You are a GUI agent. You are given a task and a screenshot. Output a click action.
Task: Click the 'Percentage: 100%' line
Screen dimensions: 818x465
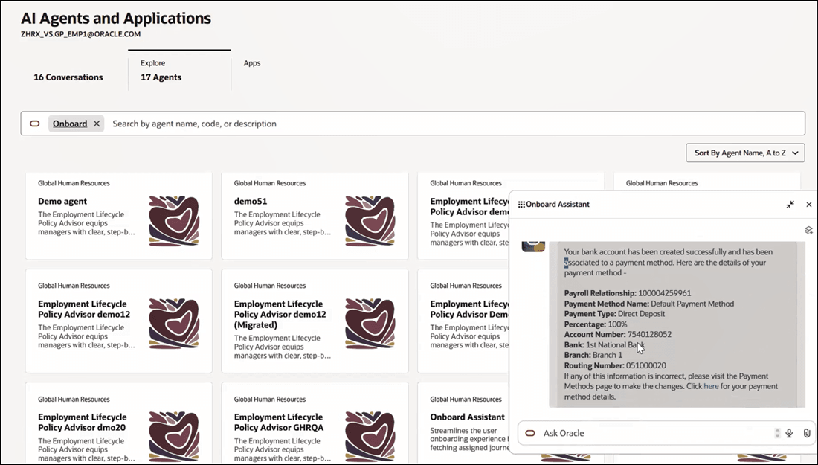click(x=596, y=324)
